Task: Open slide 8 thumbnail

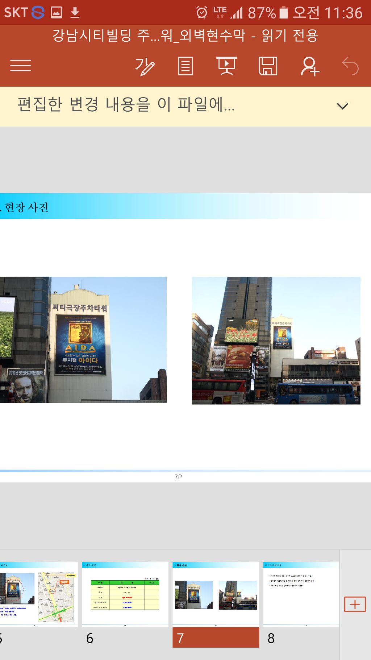Action: (301, 594)
